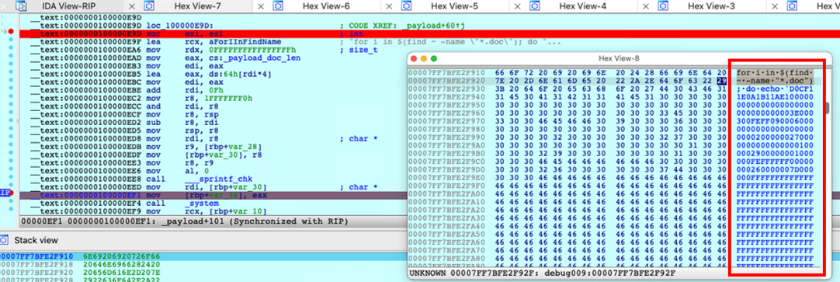Viewport: 840px width, 282px height.
Task: Click ASCII text 'for·i·in·$(find·' in Hex View-8
Action: coord(775,72)
